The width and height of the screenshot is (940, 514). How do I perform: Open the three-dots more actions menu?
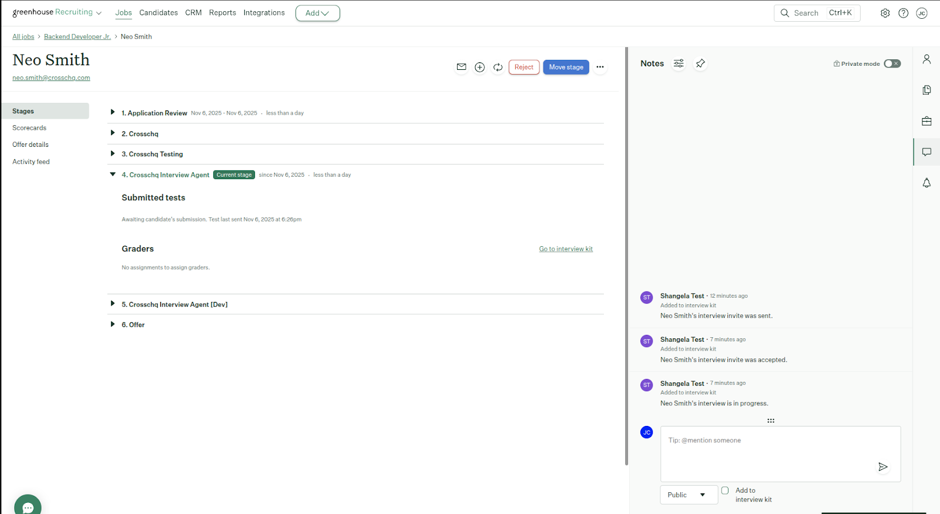click(x=600, y=67)
